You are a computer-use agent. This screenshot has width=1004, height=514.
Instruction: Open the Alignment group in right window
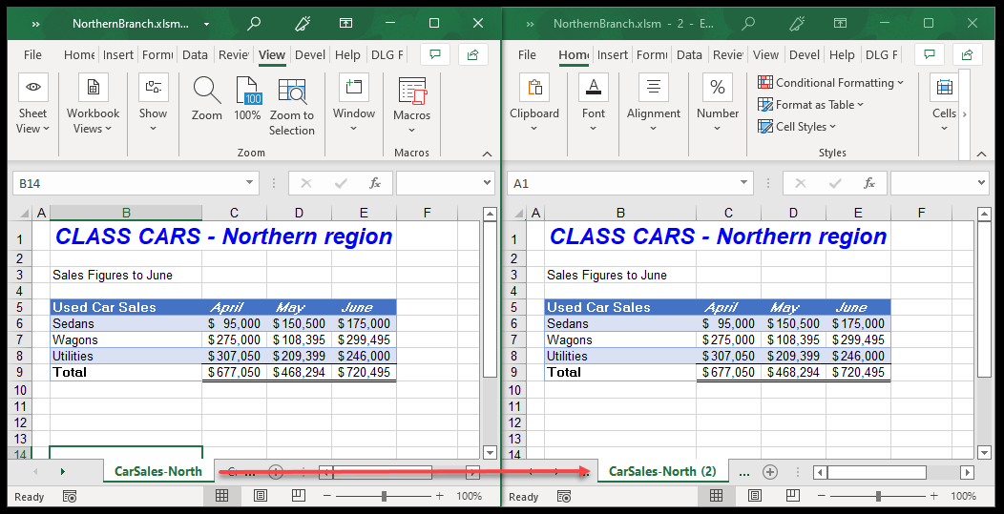[x=654, y=105]
